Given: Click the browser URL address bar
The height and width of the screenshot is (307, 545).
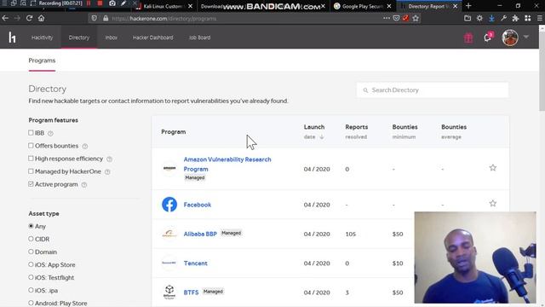Looking at the screenshot, I should (x=244, y=18).
